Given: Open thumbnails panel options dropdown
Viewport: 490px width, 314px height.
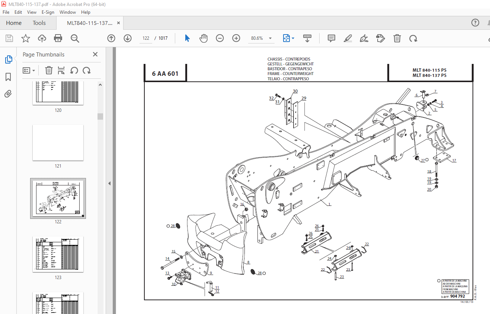Looking at the screenshot, I should tap(29, 70).
